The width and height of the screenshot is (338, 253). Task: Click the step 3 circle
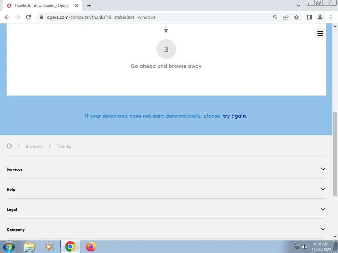[166, 49]
